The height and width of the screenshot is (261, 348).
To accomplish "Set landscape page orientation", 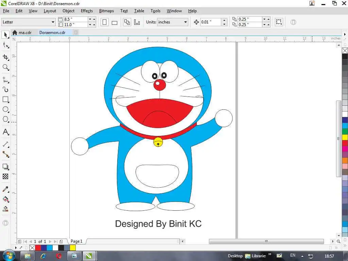I will [115, 22].
